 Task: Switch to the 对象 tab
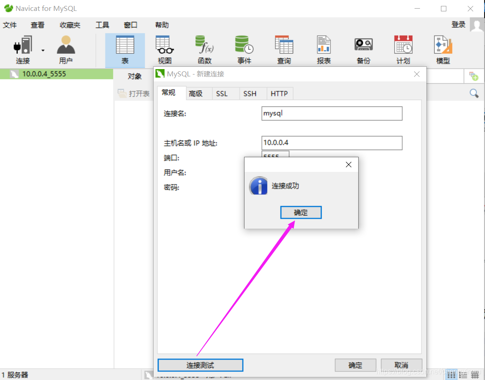pyautogui.click(x=135, y=76)
